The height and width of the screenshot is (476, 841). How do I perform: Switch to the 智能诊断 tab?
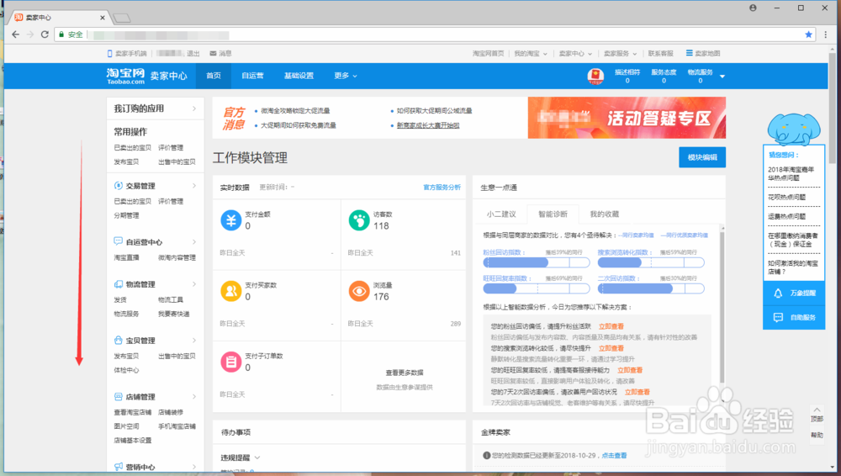[553, 214]
